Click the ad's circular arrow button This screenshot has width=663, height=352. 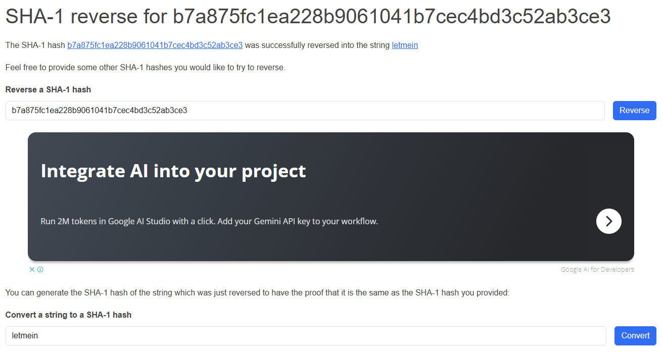click(608, 221)
